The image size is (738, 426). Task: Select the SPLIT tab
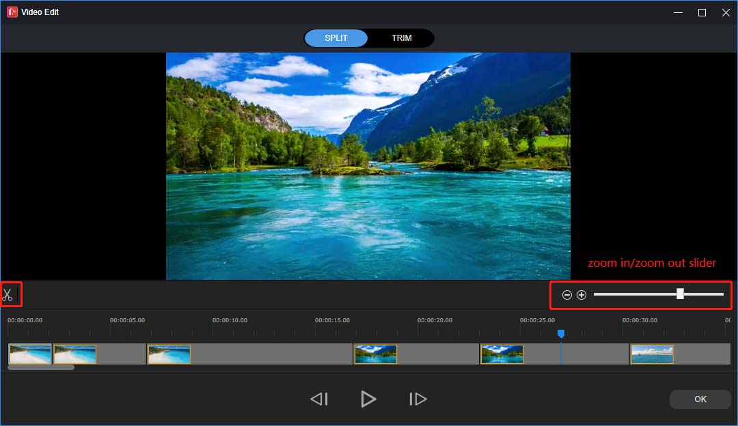pyautogui.click(x=336, y=38)
